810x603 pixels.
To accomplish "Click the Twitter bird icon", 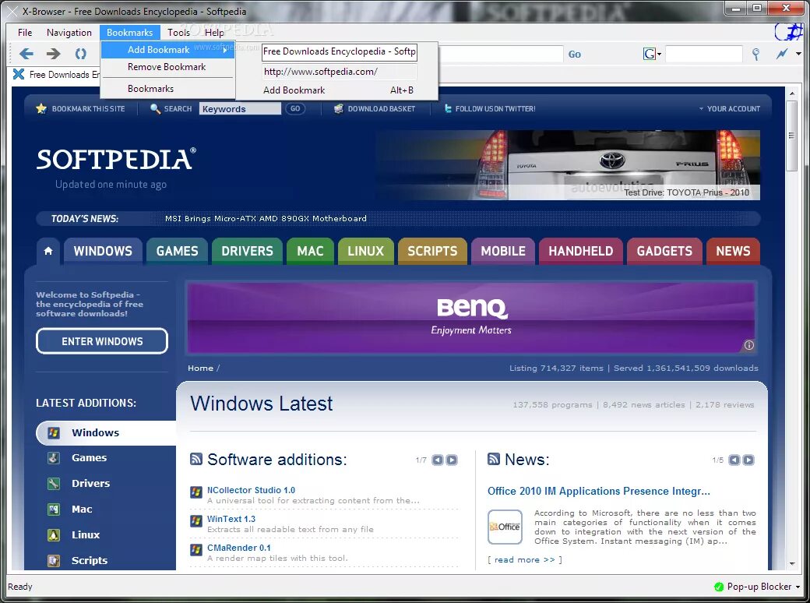I will [448, 108].
